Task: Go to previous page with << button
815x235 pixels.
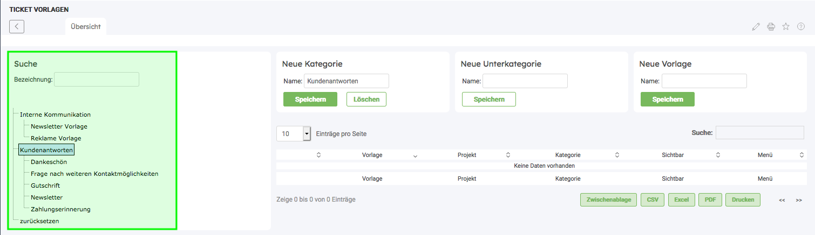Action: [x=782, y=200]
